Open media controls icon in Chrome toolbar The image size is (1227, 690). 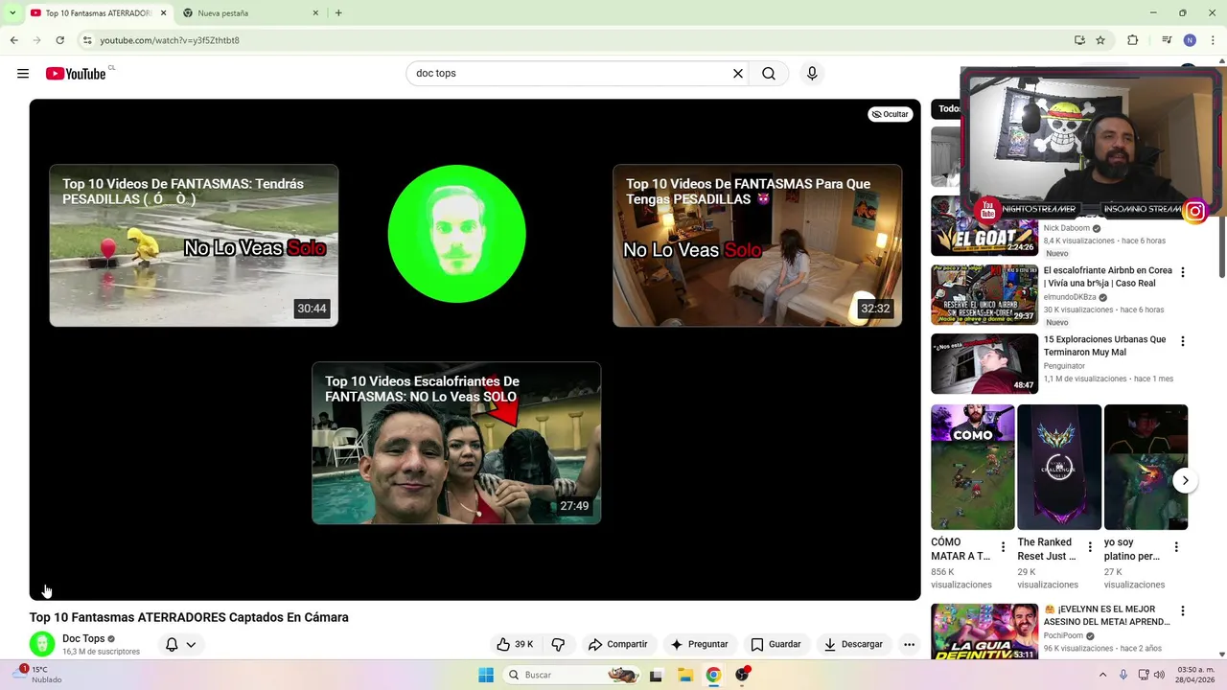1167,40
